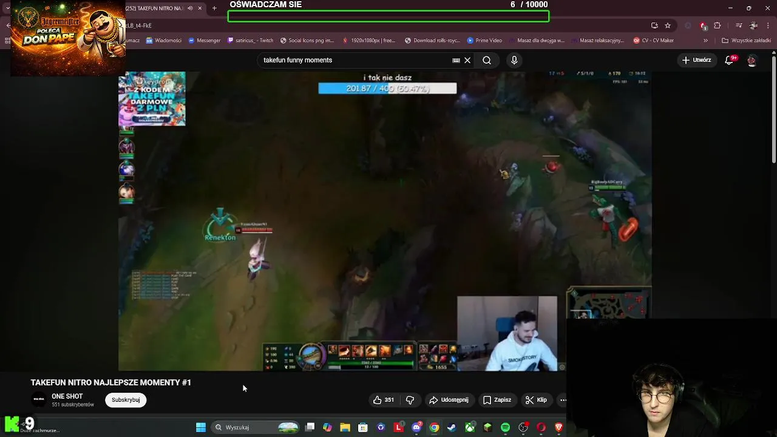Open the ONE SHOT channel name
Screen dimensions: 777x437
click(67, 396)
